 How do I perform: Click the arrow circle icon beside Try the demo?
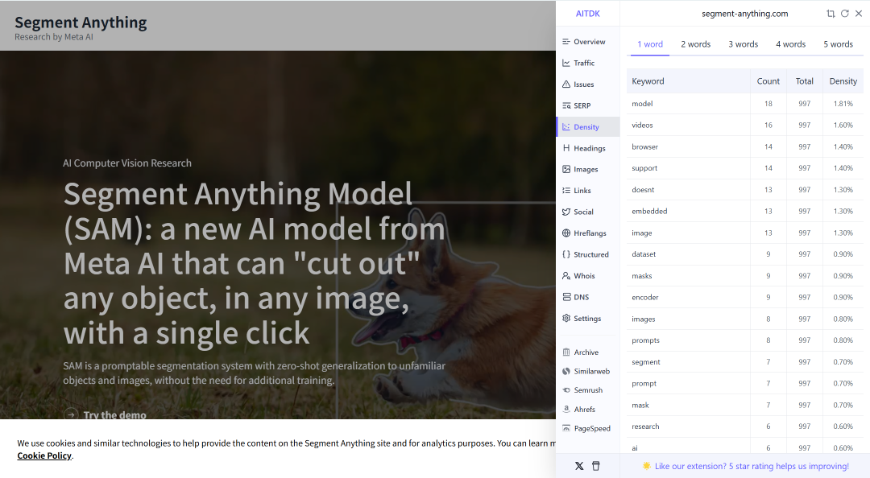[71, 414]
